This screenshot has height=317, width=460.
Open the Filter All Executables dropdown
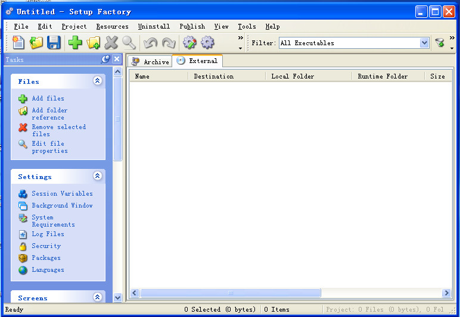tap(424, 43)
